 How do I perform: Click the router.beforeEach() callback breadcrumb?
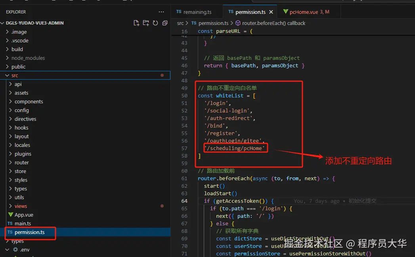tap(273, 23)
